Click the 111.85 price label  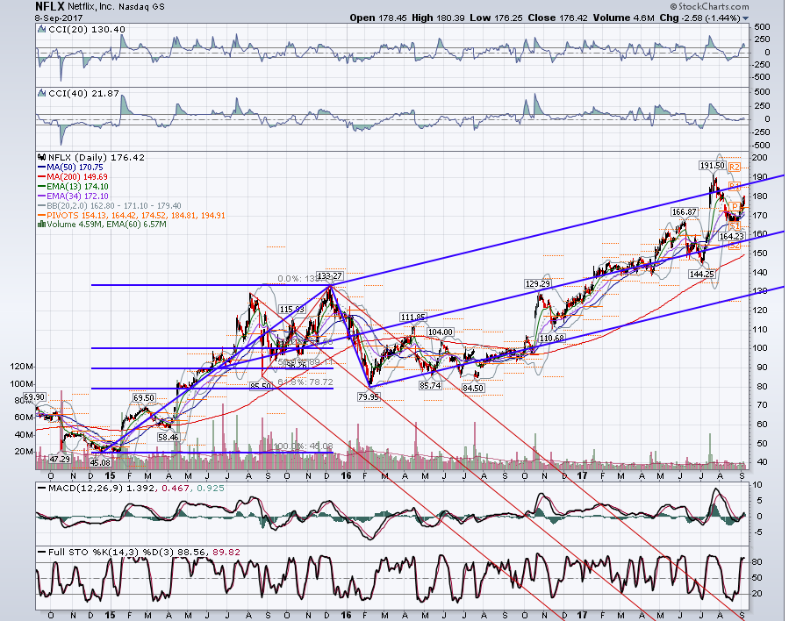(413, 318)
